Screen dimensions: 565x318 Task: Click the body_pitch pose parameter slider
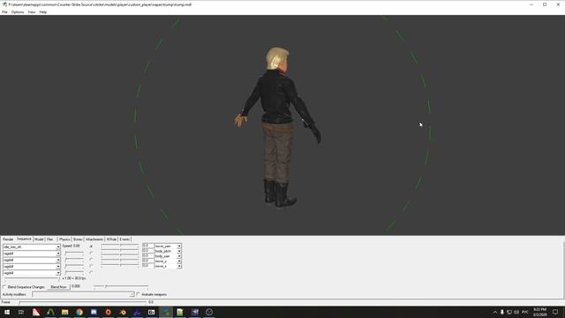[x=120, y=251]
